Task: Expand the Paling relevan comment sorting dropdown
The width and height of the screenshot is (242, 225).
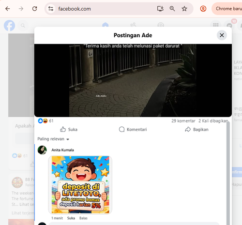Action: pos(53,139)
